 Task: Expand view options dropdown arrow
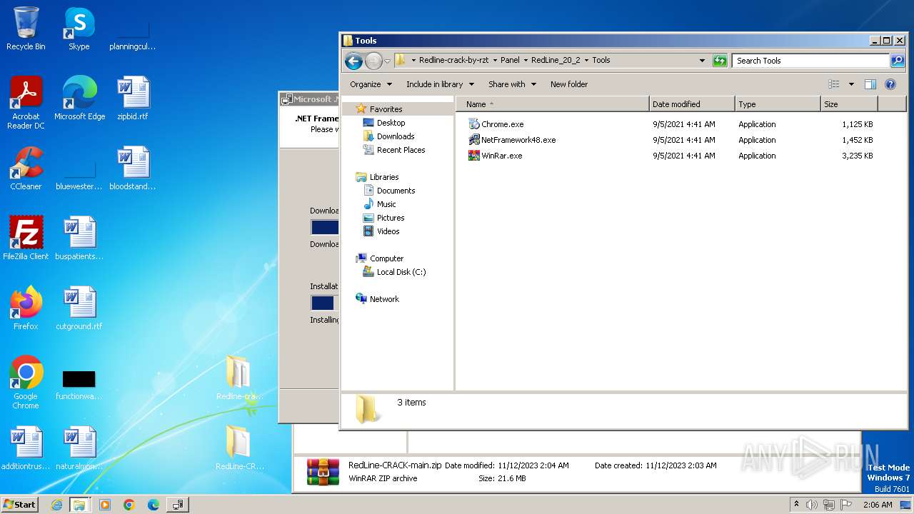(x=851, y=84)
